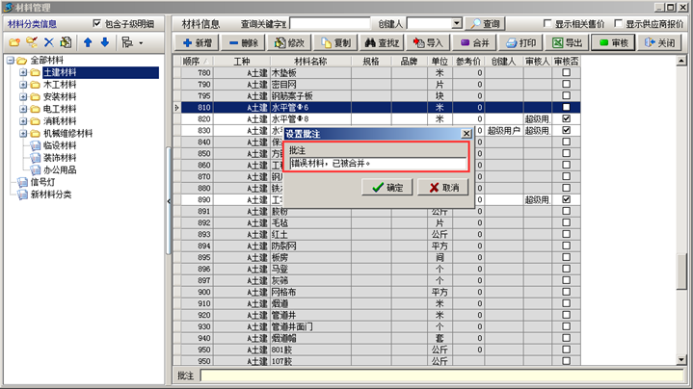The image size is (693, 389).
Task: Collapse the 全部材料 root node
Action: click(10, 61)
